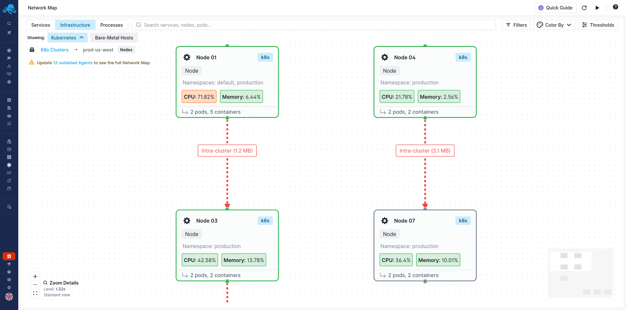This screenshot has width=626, height=310.
Task: Click the gear icon on Node 07 card
Action: pos(385,221)
